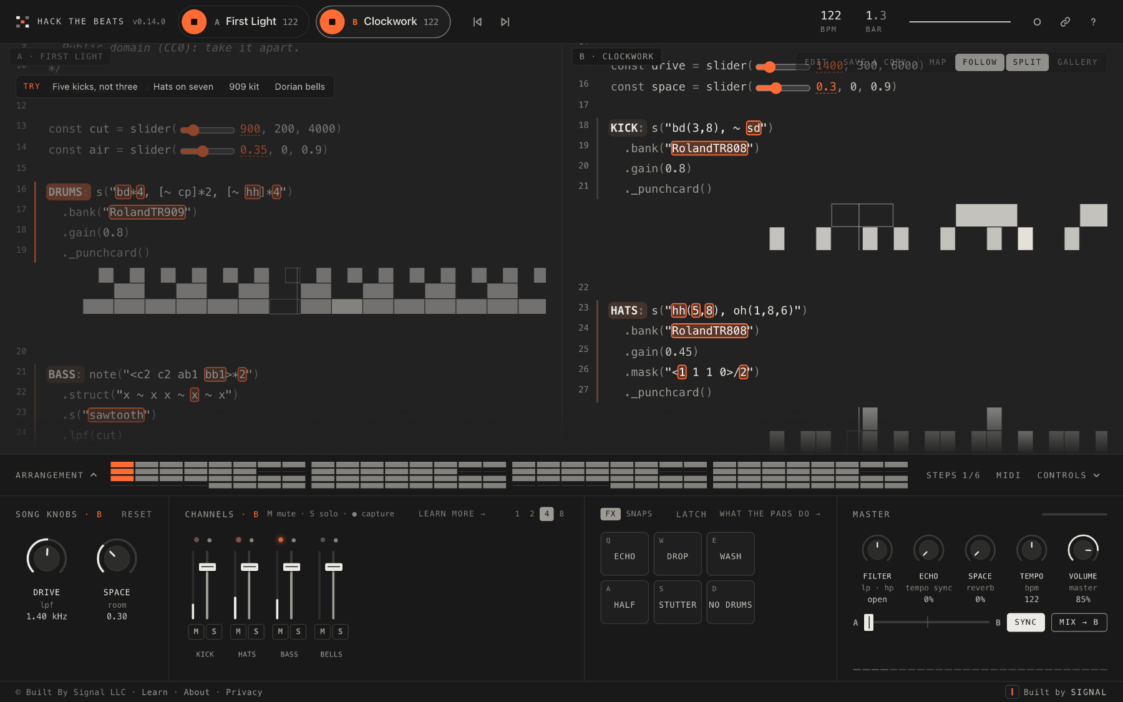
Task: Trigger the WASH pad
Action: coord(731,553)
